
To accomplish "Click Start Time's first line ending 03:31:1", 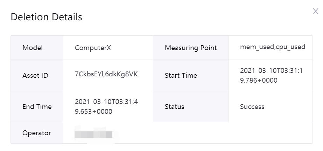I will point(271,70).
